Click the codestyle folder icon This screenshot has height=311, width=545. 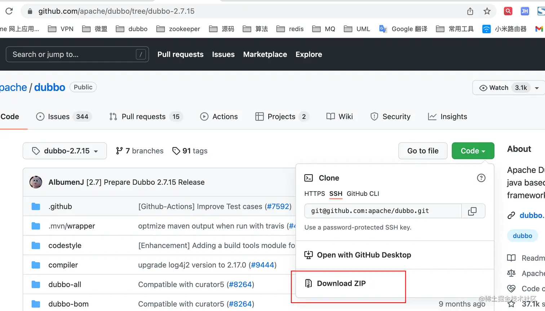tap(36, 245)
